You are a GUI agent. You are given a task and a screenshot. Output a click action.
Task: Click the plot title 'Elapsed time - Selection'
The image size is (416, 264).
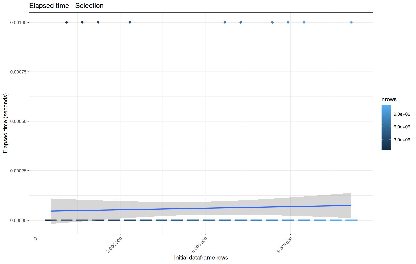(66, 6)
